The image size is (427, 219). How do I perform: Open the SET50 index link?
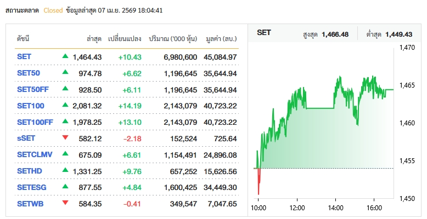point(28,73)
